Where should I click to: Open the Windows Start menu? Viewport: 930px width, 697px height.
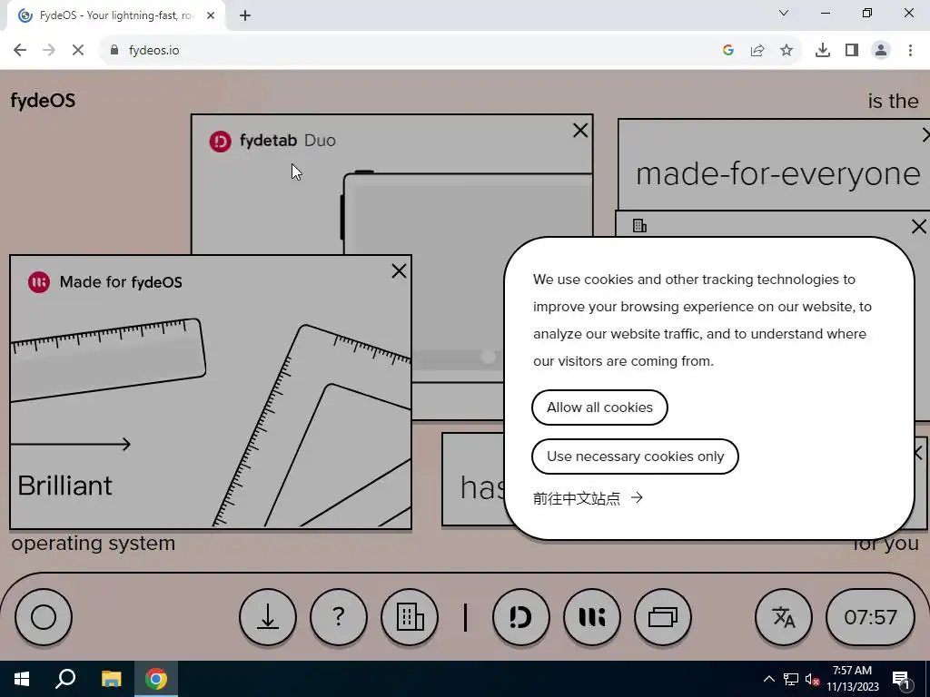point(22,679)
